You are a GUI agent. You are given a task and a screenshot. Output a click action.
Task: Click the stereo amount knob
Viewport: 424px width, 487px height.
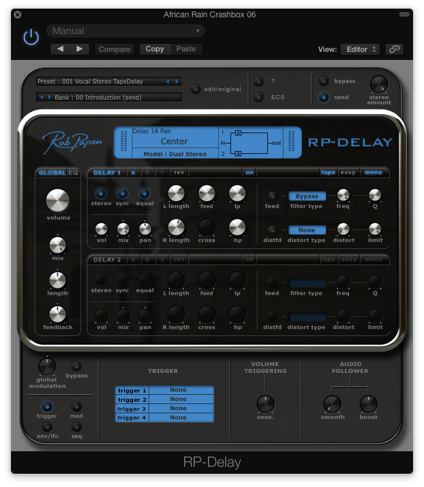(379, 84)
